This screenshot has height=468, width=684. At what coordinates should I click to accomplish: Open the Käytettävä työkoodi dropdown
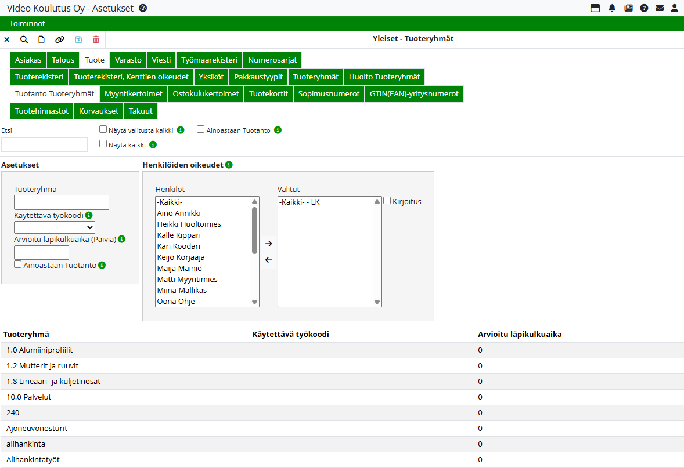click(55, 227)
